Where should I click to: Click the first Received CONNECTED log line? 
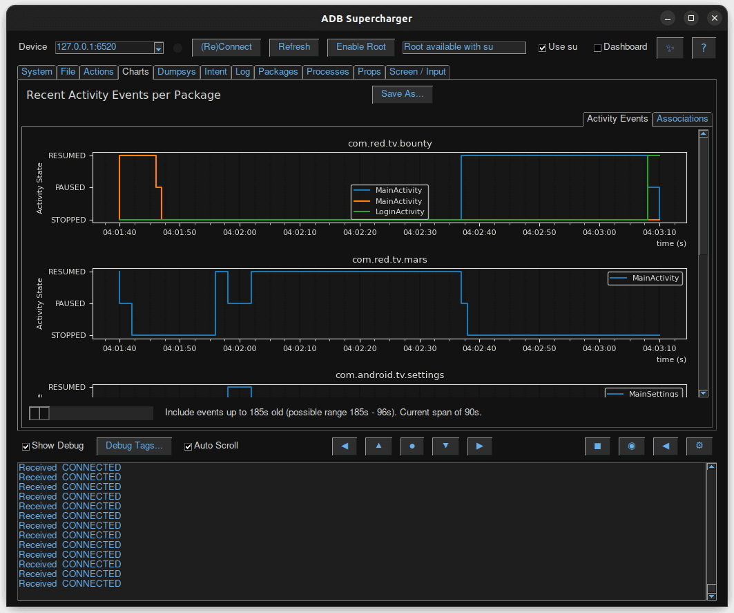70,468
